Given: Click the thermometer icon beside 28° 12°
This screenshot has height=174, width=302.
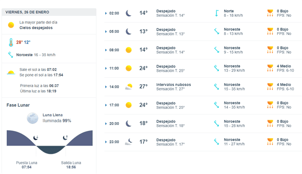Looking at the screenshot, I should point(11,43).
